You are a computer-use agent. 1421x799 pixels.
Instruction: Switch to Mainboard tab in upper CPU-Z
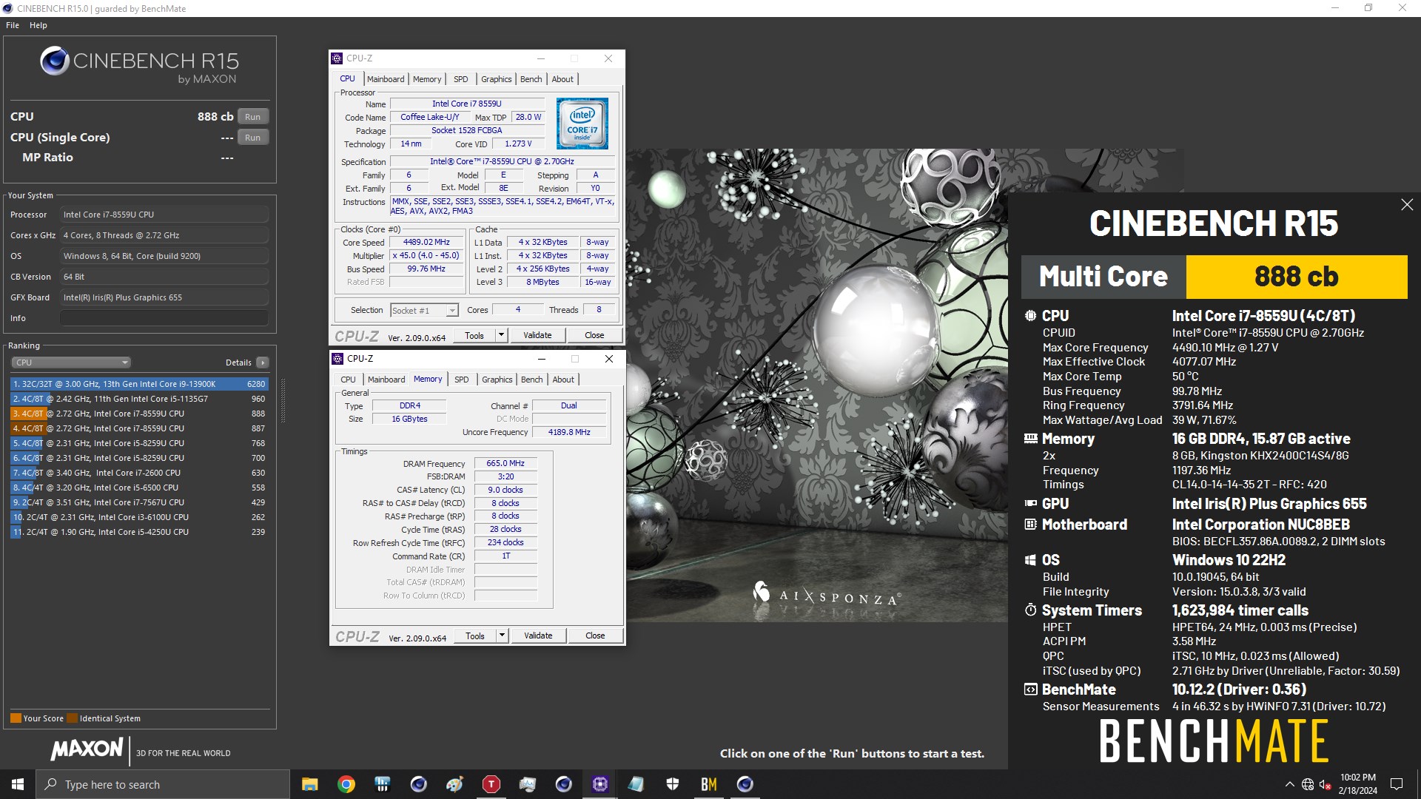point(386,79)
